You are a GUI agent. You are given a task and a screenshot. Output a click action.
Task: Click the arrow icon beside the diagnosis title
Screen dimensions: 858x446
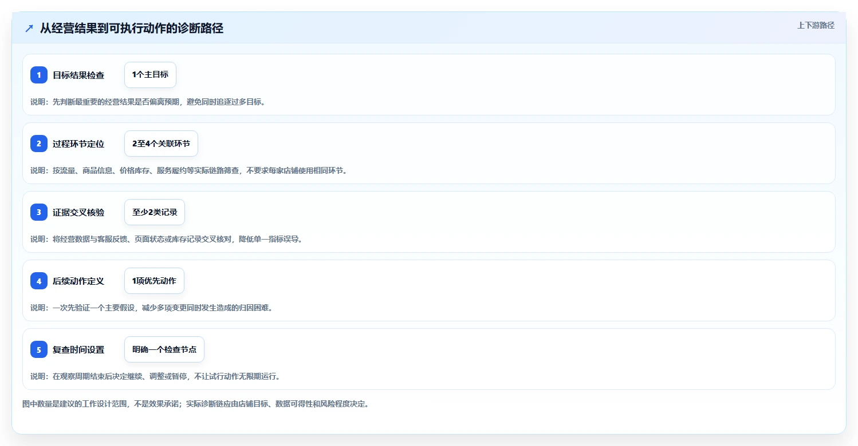pos(29,29)
